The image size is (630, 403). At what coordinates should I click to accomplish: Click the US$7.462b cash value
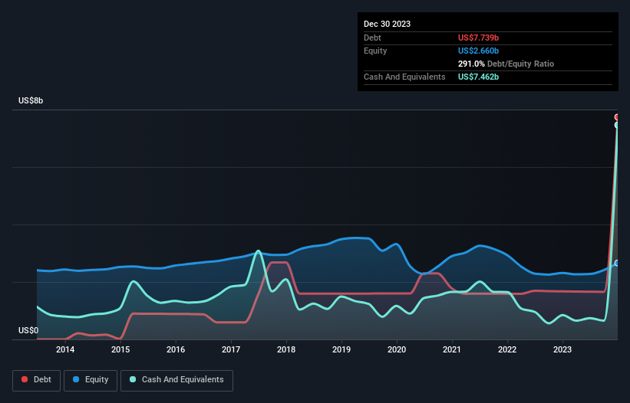click(x=478, y=77)
